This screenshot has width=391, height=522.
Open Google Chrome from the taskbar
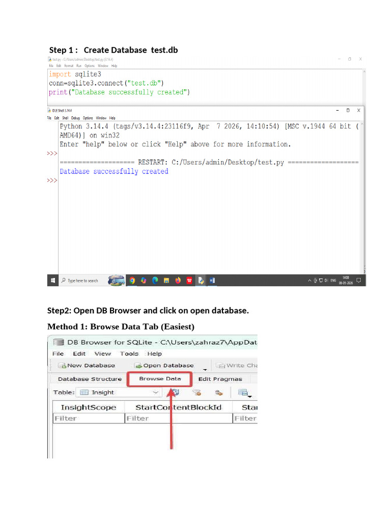click(132, 280)
